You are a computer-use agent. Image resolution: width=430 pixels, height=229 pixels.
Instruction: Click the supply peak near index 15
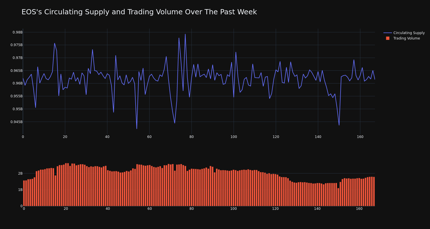coord(54,43)
